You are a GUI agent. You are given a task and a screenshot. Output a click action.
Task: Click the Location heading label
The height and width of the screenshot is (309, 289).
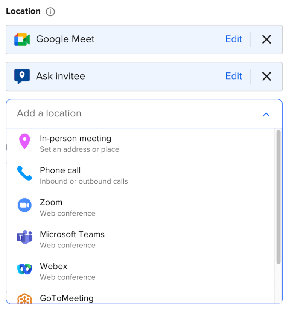click(x=23, y=11)
